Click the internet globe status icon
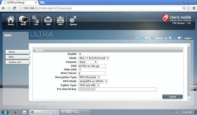This screenshot has height=115, width=197. [x=175, y=38]
